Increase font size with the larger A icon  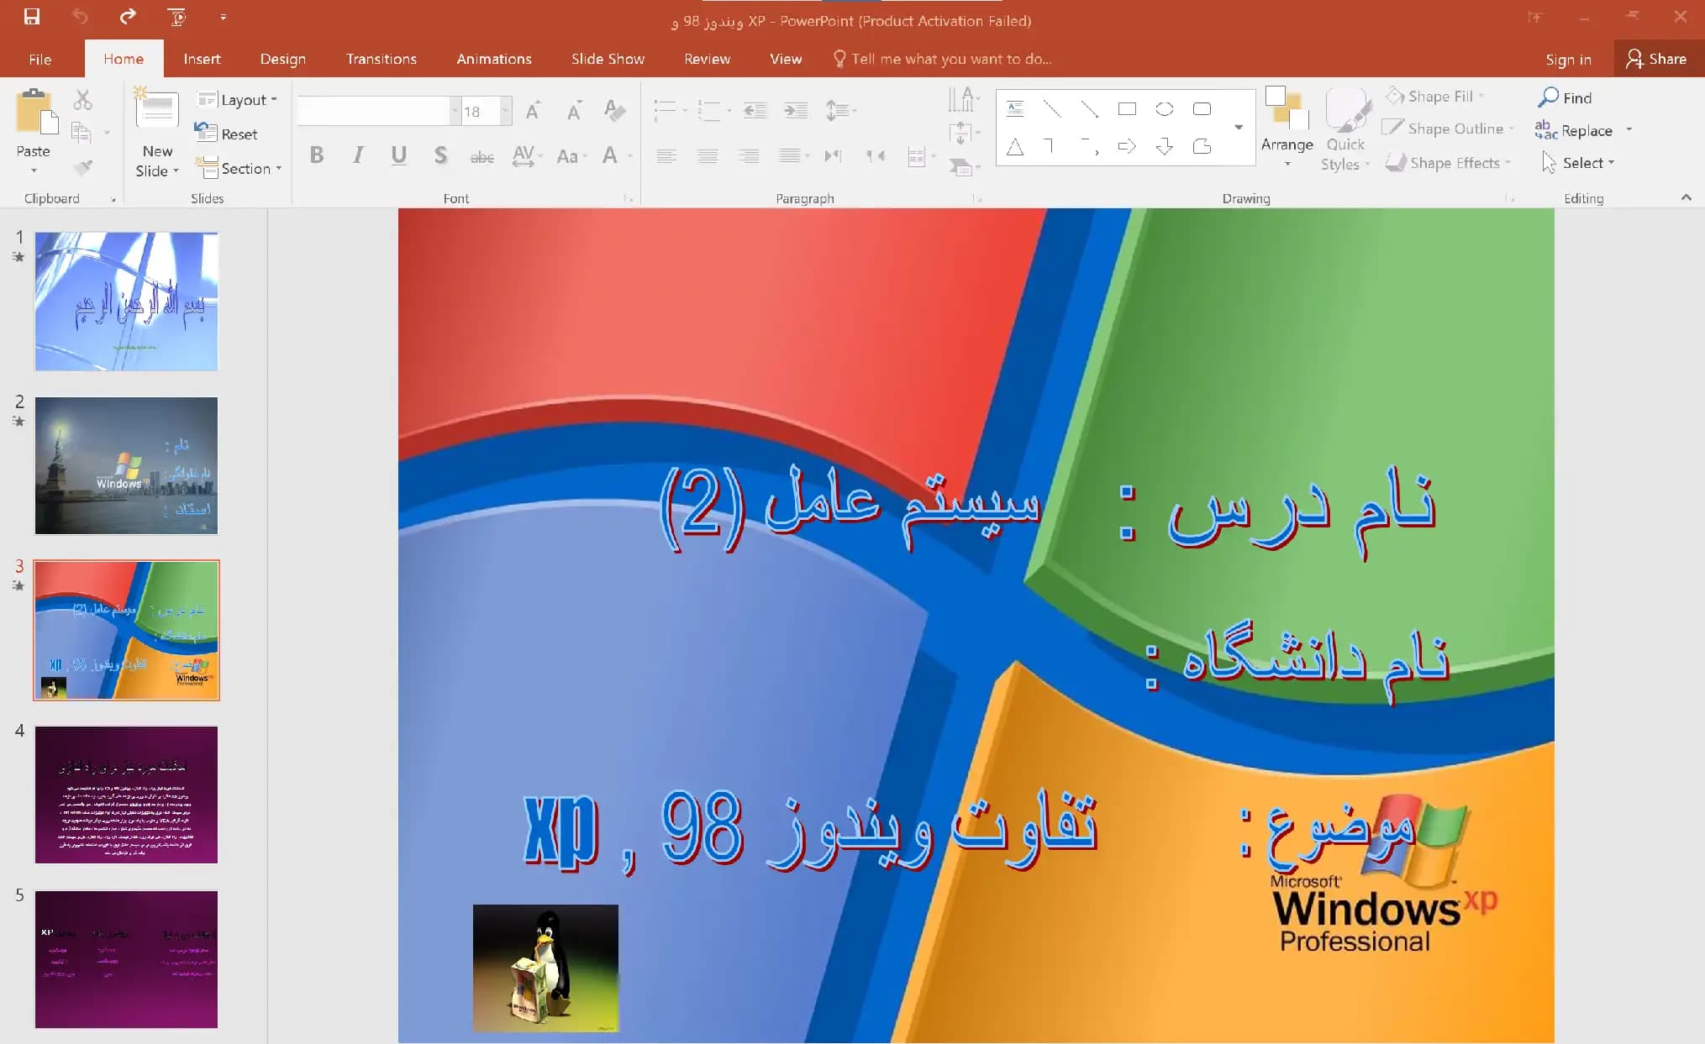pyautogui.click(x=533, y=110)
